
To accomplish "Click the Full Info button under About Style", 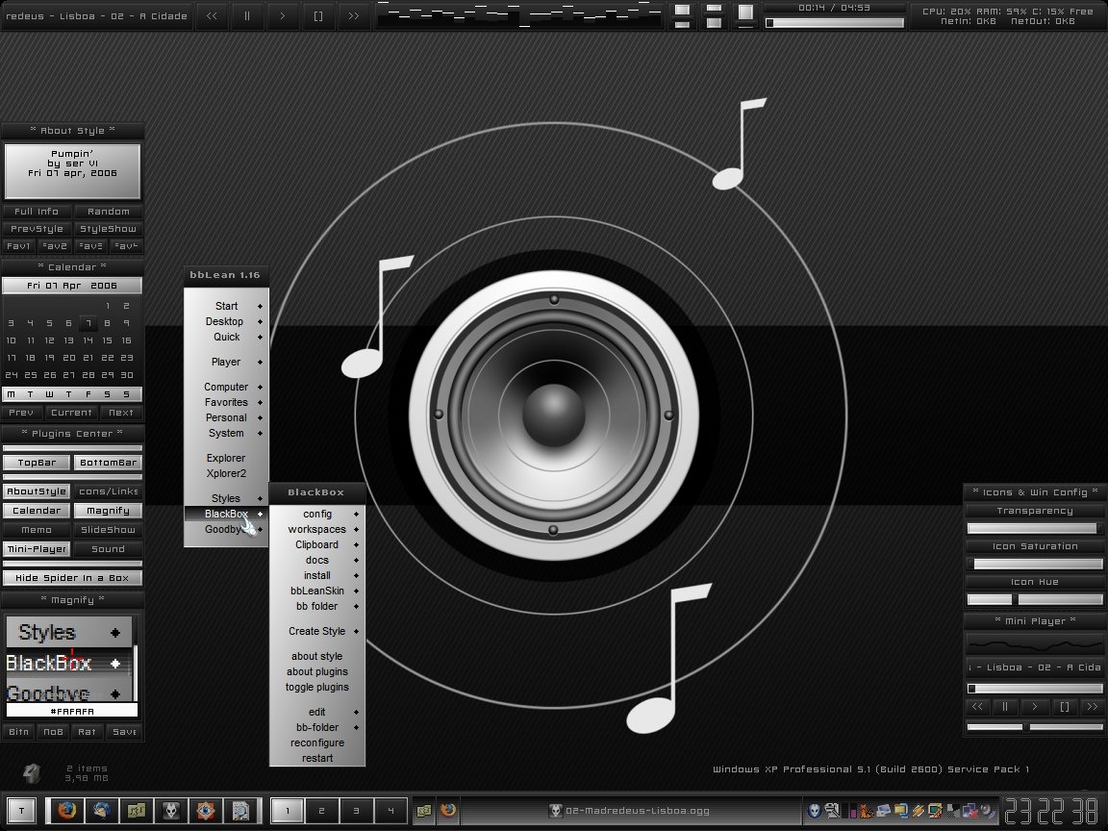I will 37,212.
